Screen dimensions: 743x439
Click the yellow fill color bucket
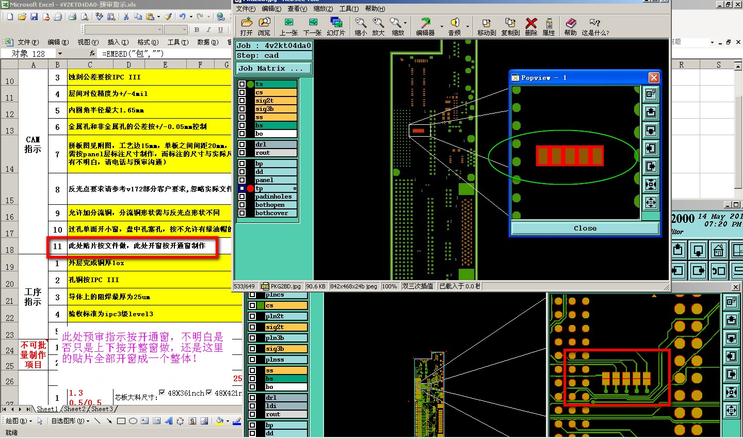(219, 421)
